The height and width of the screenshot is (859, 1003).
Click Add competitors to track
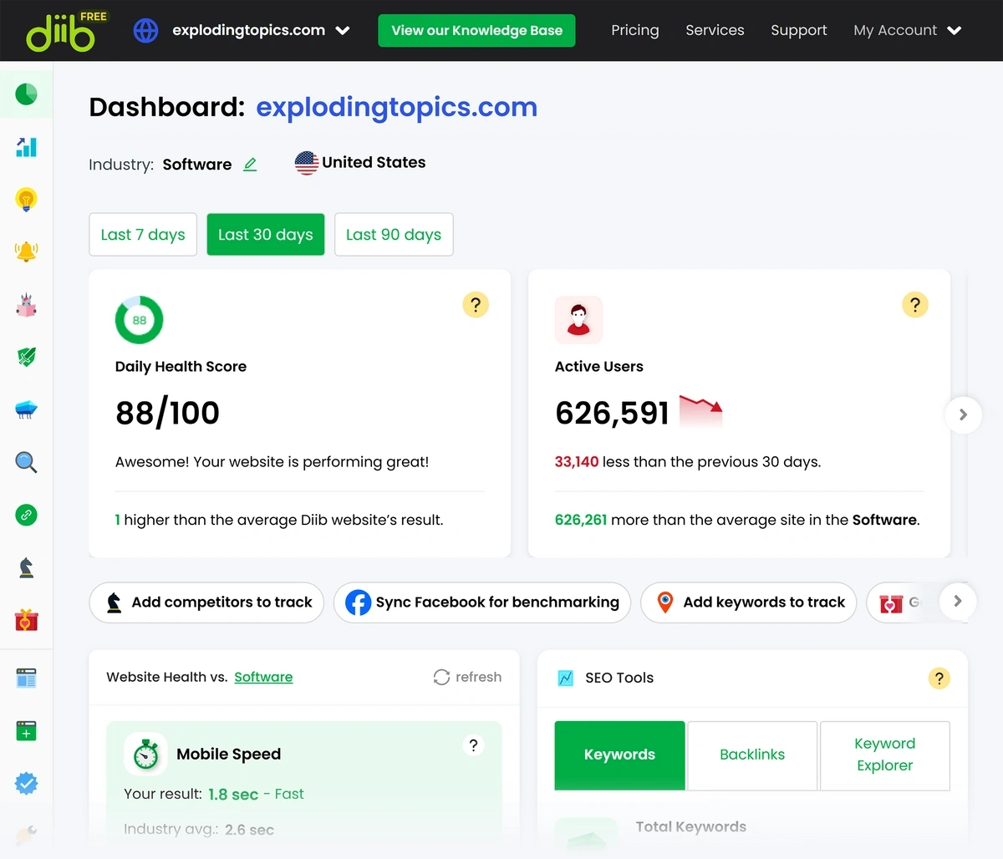point(206,602)
